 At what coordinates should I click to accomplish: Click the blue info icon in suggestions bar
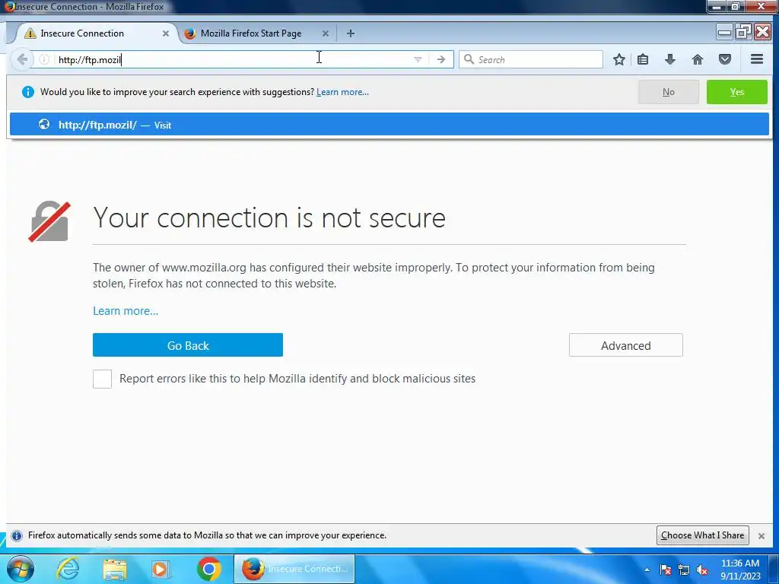click(x=28, y=92)
